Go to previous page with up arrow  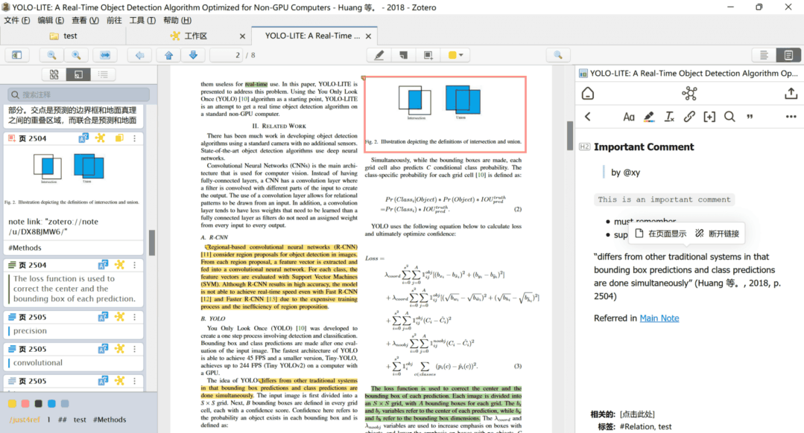pos(168,55)
